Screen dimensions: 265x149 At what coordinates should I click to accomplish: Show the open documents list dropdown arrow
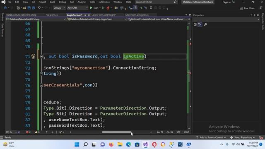tap(186, 15)
